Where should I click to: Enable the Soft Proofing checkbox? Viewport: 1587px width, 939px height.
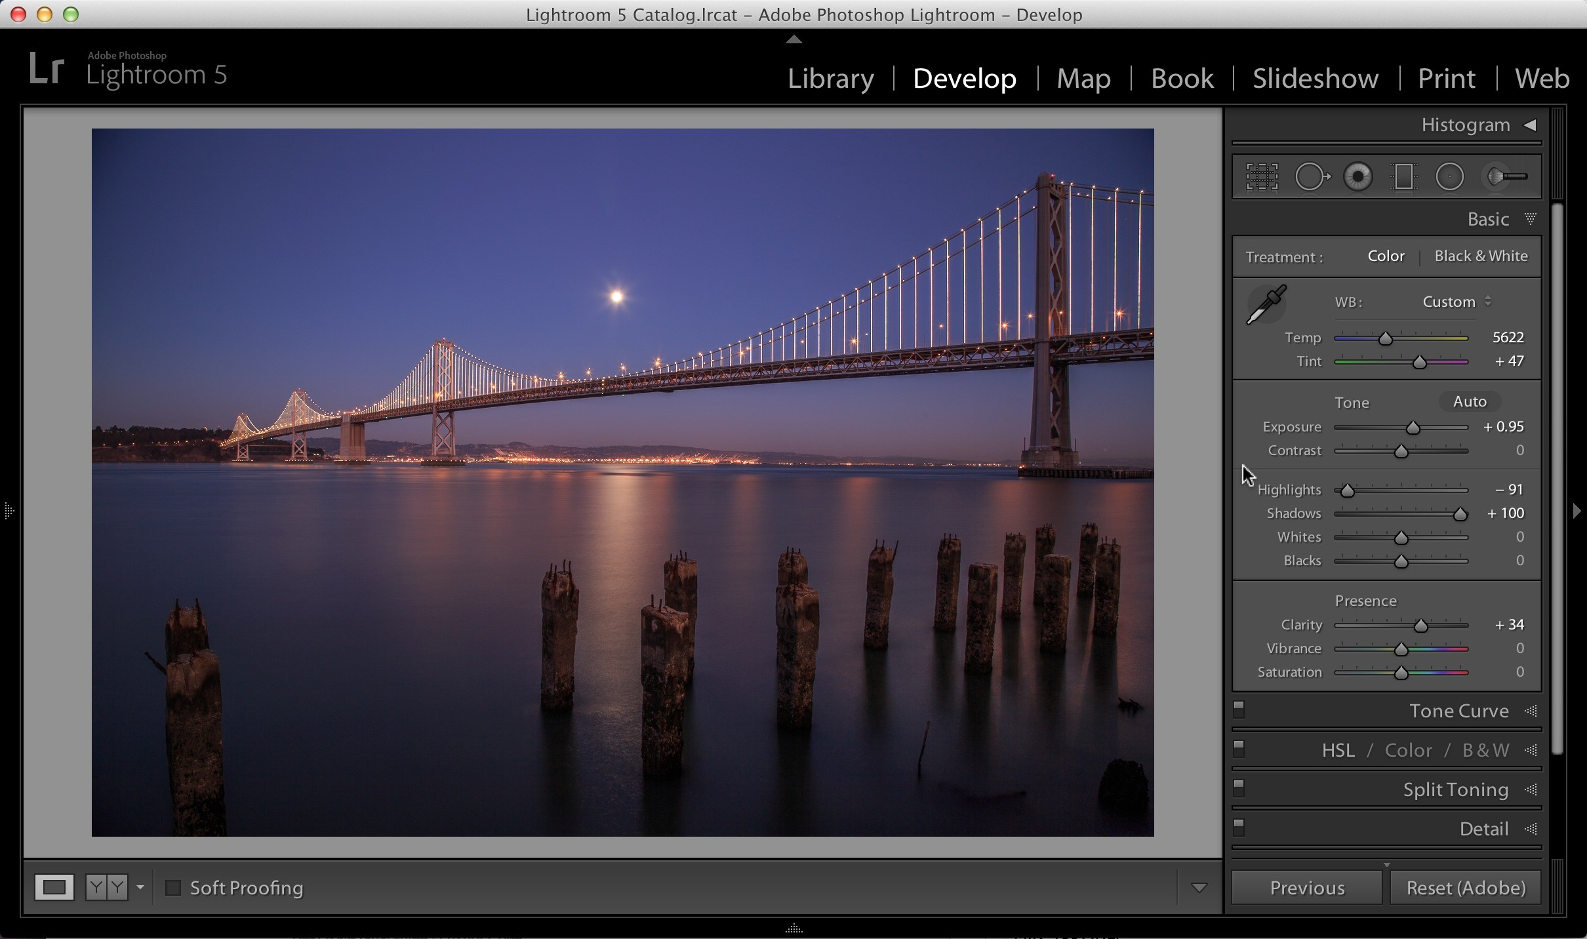click(173, 888)
